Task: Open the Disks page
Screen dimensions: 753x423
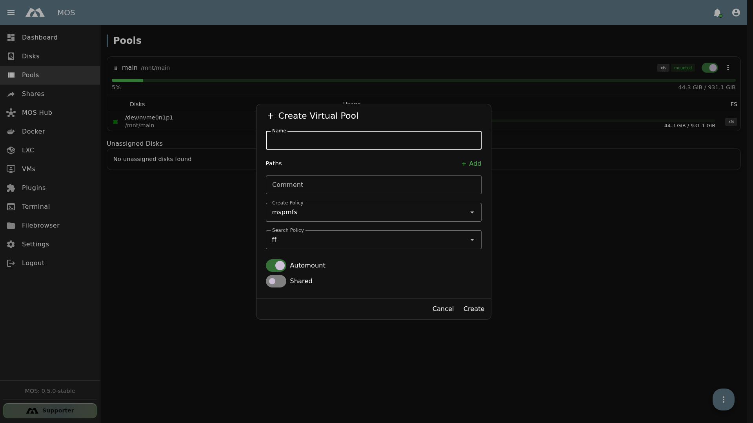Action: pos(50,56)
